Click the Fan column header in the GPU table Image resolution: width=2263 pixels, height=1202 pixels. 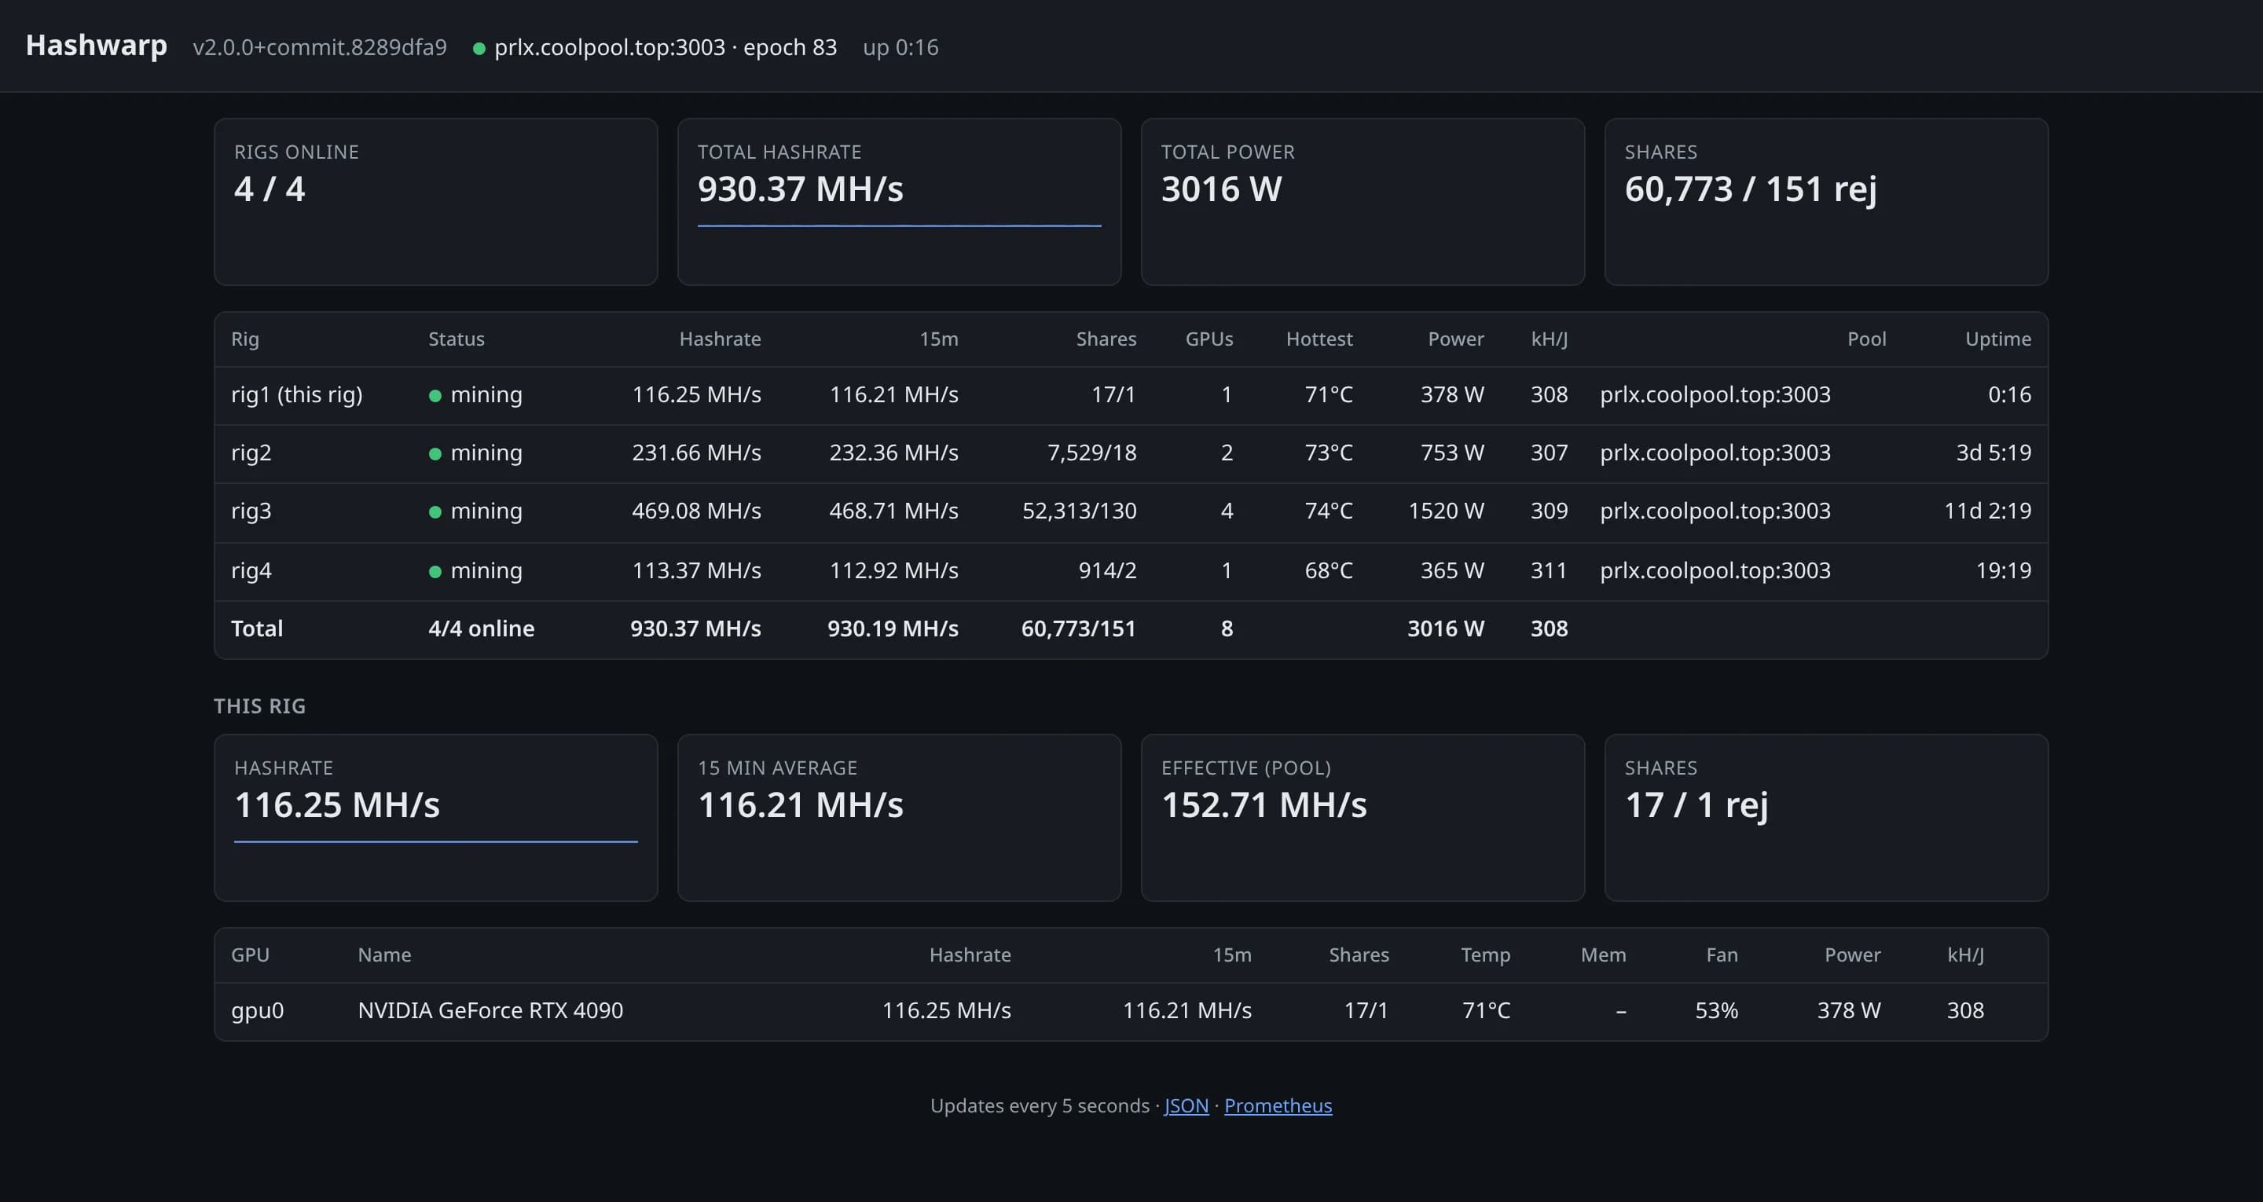pyautogui.click(x=1722, y=955)
